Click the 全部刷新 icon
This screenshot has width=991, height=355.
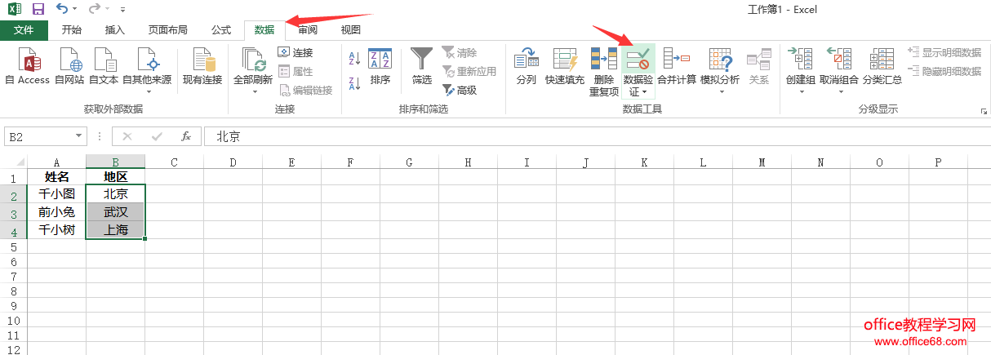point(253,60)
